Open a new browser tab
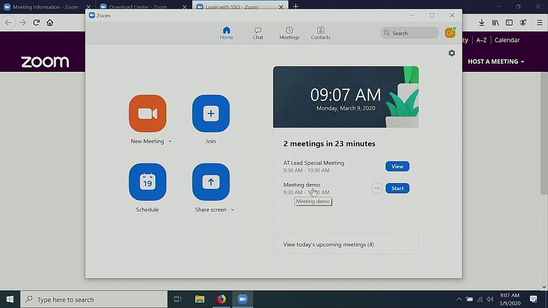 [x=296, y=7]
